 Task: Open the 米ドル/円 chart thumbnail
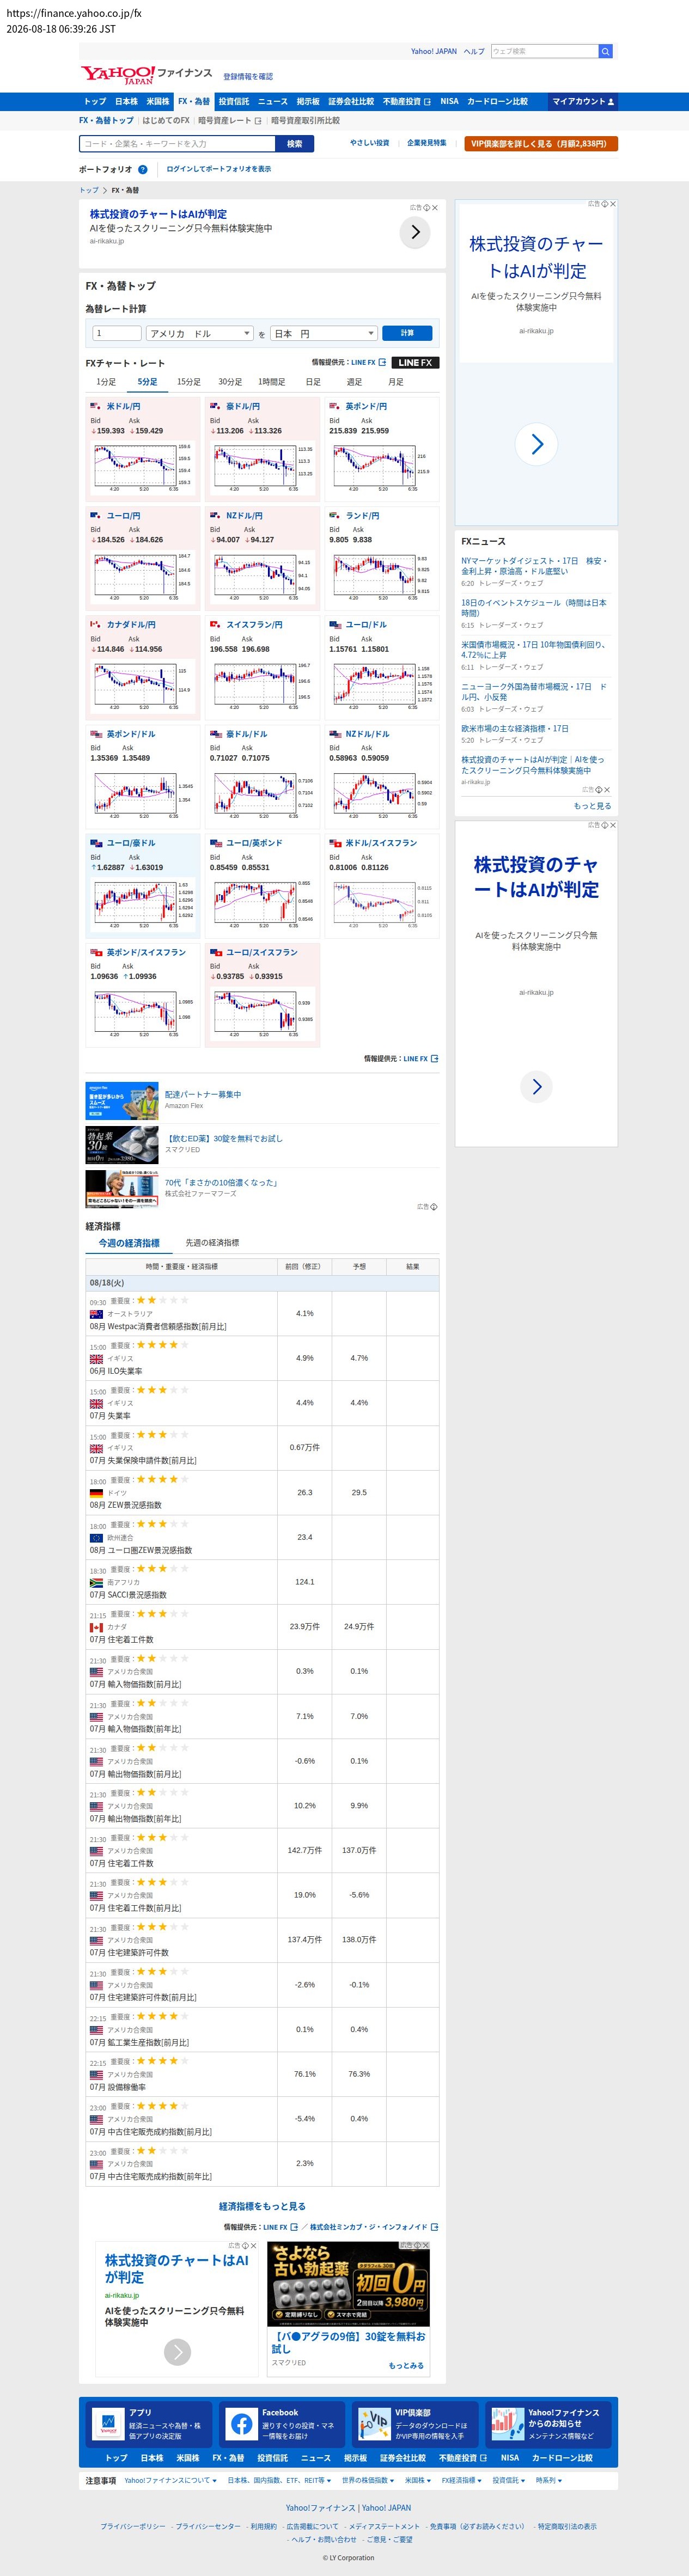[142, 468]
